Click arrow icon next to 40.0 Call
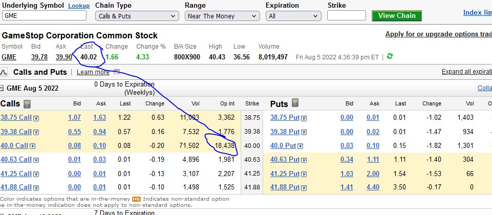The image size is (492, 215). coord(33,146)
